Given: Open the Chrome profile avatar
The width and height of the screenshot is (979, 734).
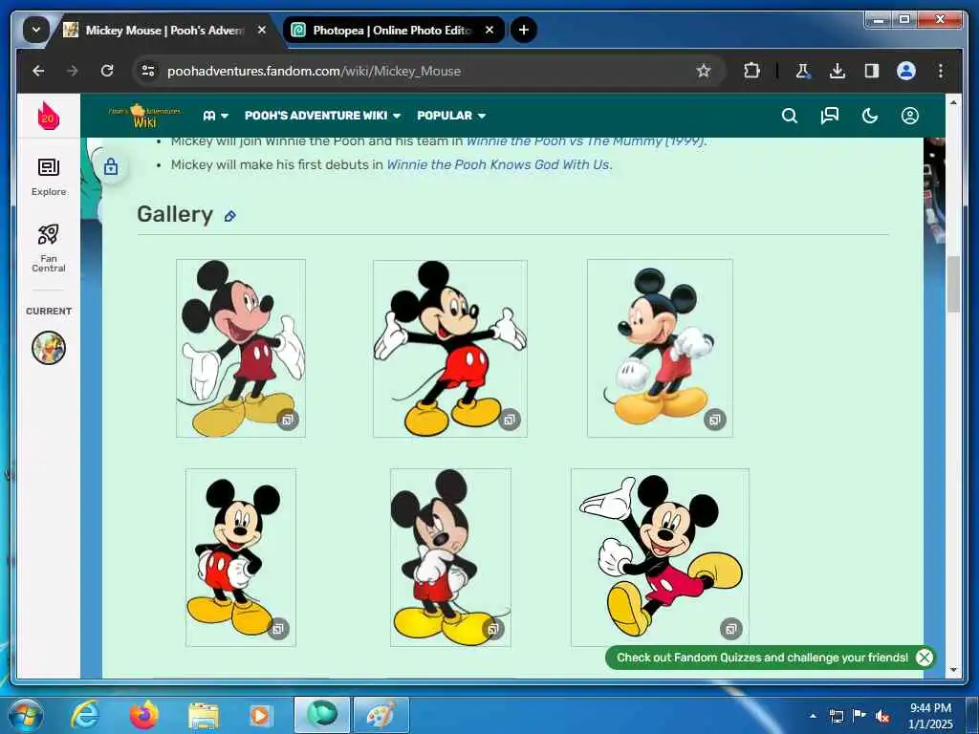Looking at the screenshot, I should point(906,71).
